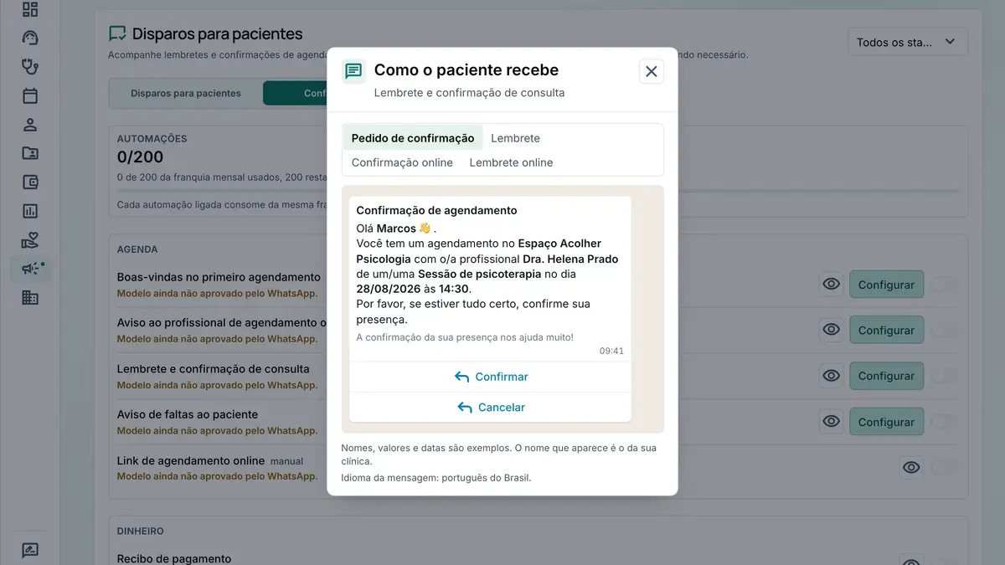
Task: Click 'Idioma da mensagem: português do Brasil.' note
Action: coord(435,478)
